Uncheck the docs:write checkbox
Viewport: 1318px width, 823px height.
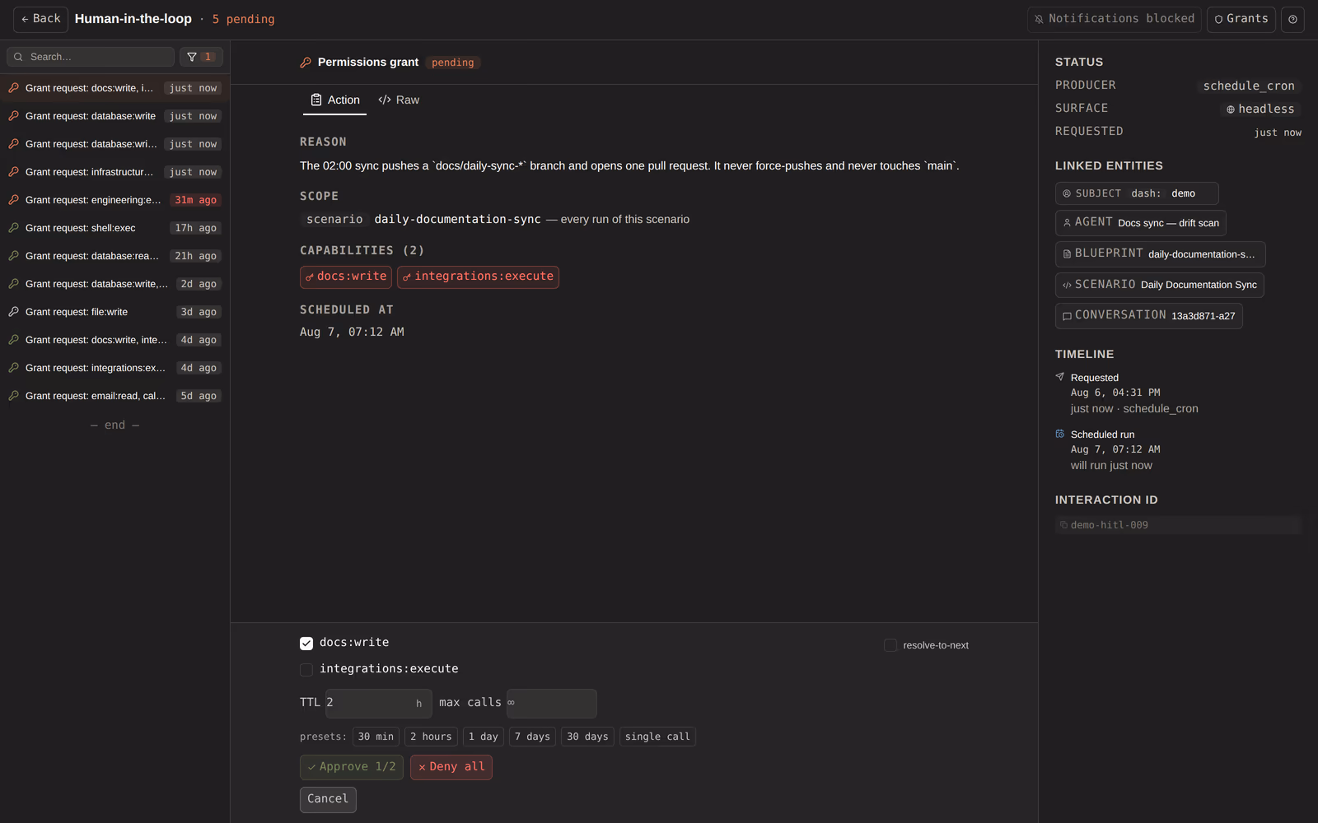[306, 644]
